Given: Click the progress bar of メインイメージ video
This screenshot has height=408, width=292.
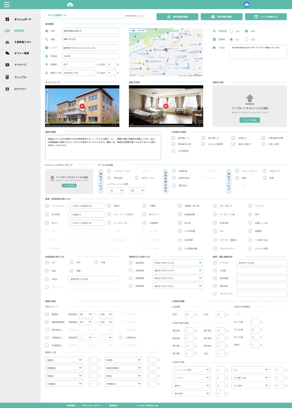Looking at the screenshot, I should coord(82,126).
